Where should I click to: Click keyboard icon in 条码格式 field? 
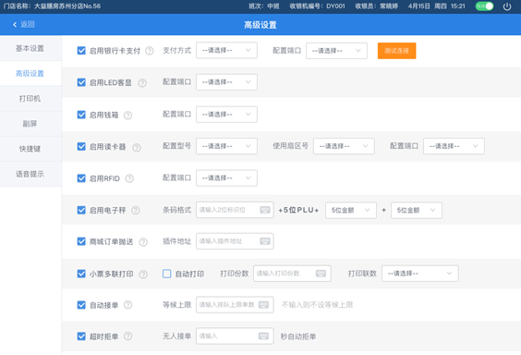tap(265, 210)
